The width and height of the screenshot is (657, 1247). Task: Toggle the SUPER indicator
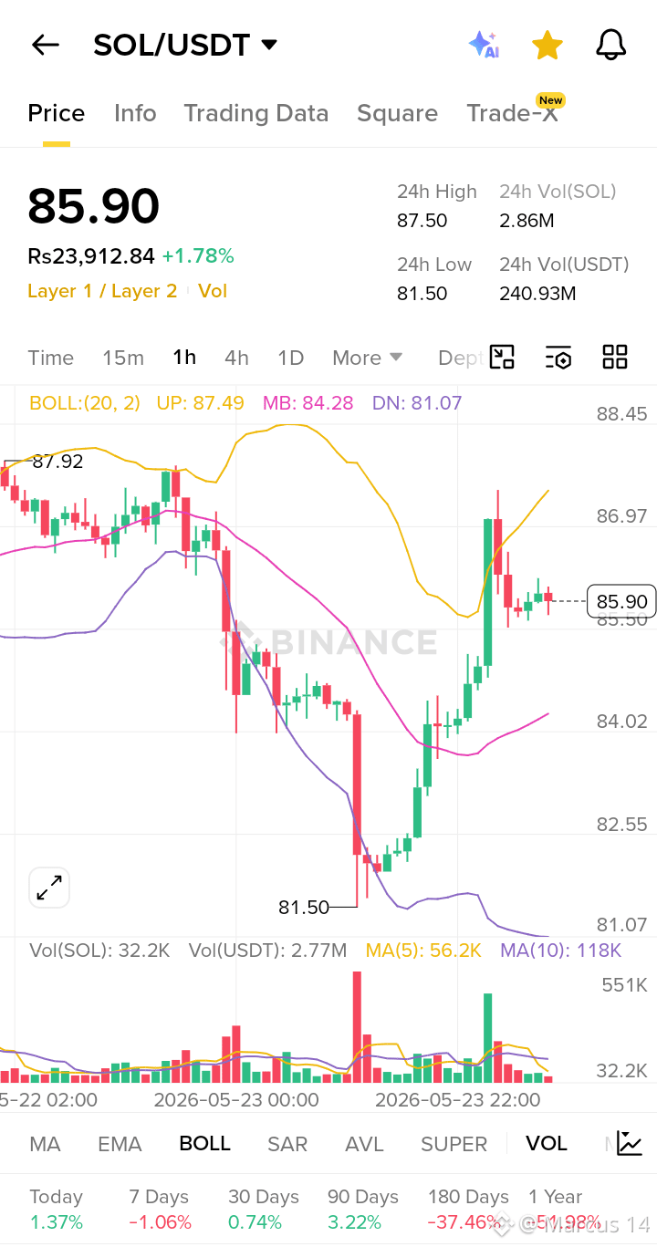(x=454, y=1144)
